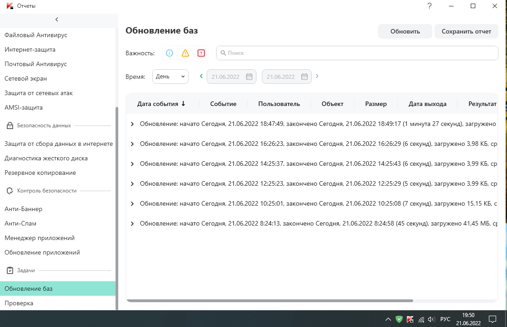Click the lock icon beside Безопасность данных
The height and width of the screenshot is (327, 507).
point(10,125)
